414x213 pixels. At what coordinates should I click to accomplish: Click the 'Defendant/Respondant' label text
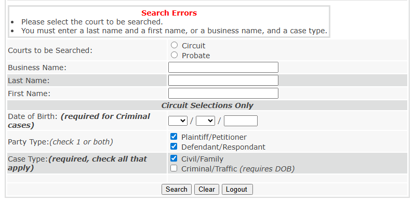click(223, 147)
